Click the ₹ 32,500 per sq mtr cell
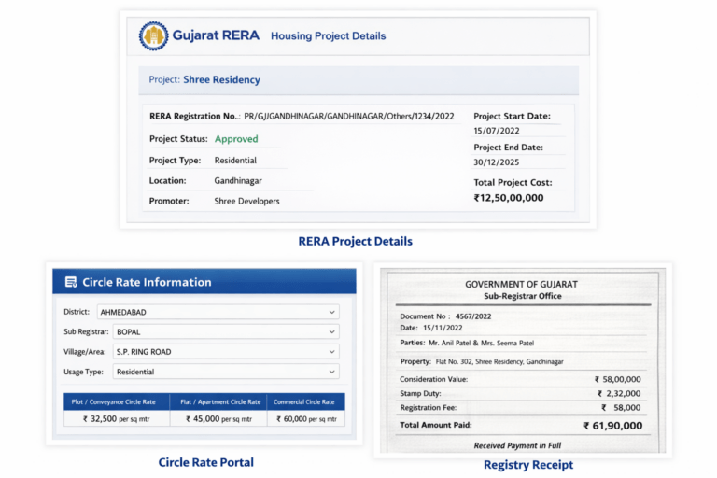Image resolution: width=717 pixels, height=478 pixels. click(x=117, y=418)
